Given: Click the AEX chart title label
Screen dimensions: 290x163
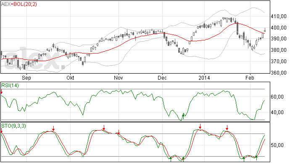Looking at the screenshot, I should click(6, 4).
